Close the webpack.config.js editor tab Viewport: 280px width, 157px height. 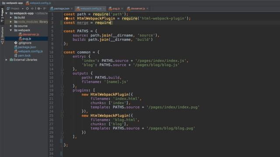click(x=104, y=9)
